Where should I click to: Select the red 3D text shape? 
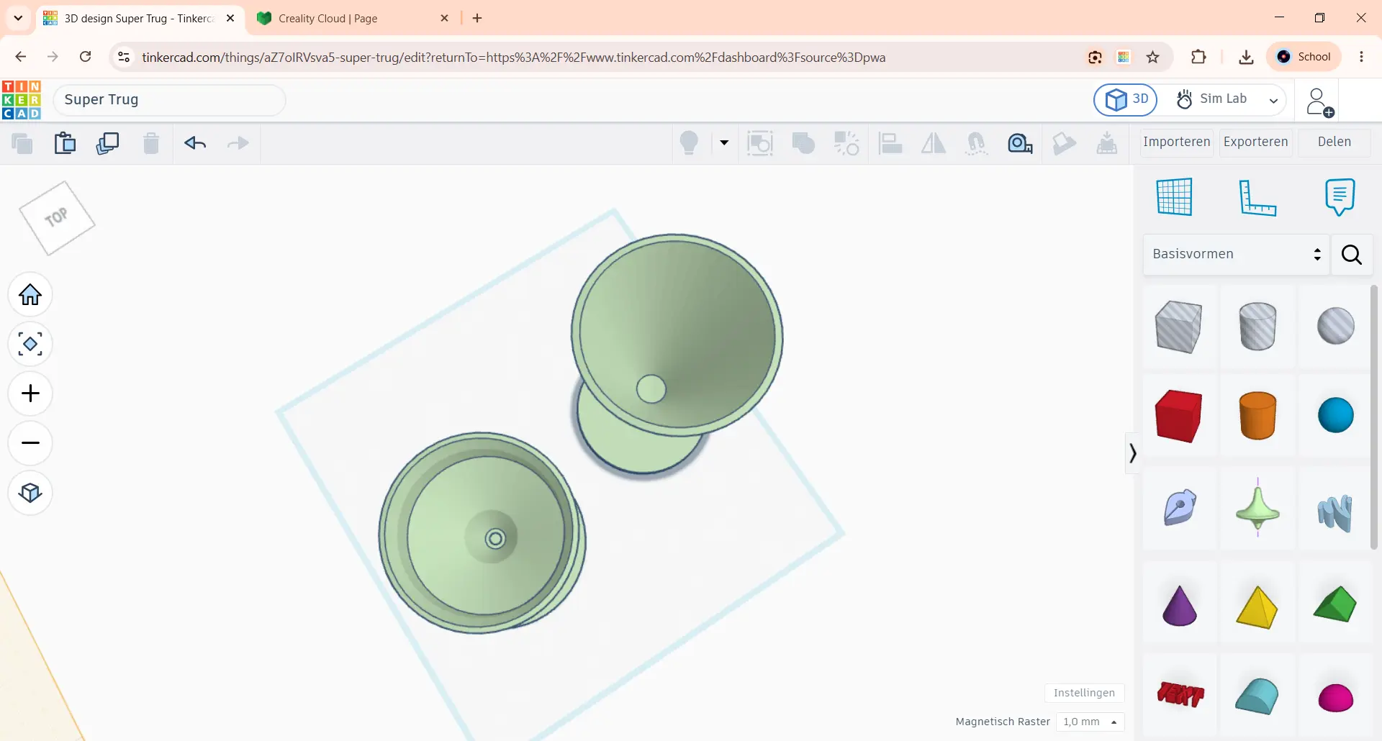pyautogui.click(x=1180, y=694)
